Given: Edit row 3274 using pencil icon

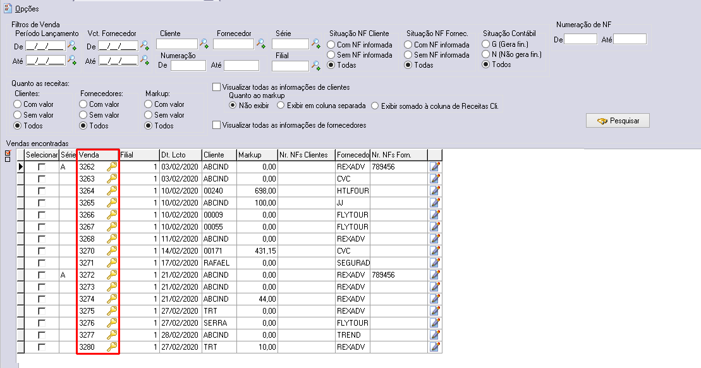Looking at the screenshot, I should (x=434, y=298).
